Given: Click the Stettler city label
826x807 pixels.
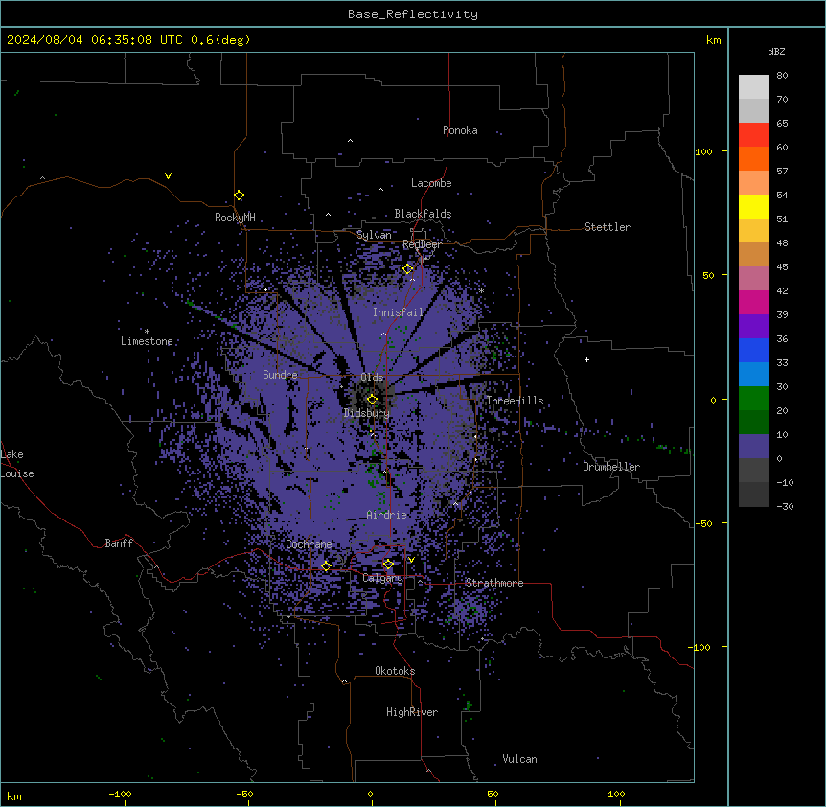Looking at the screenshot, I should click(608, 227).
